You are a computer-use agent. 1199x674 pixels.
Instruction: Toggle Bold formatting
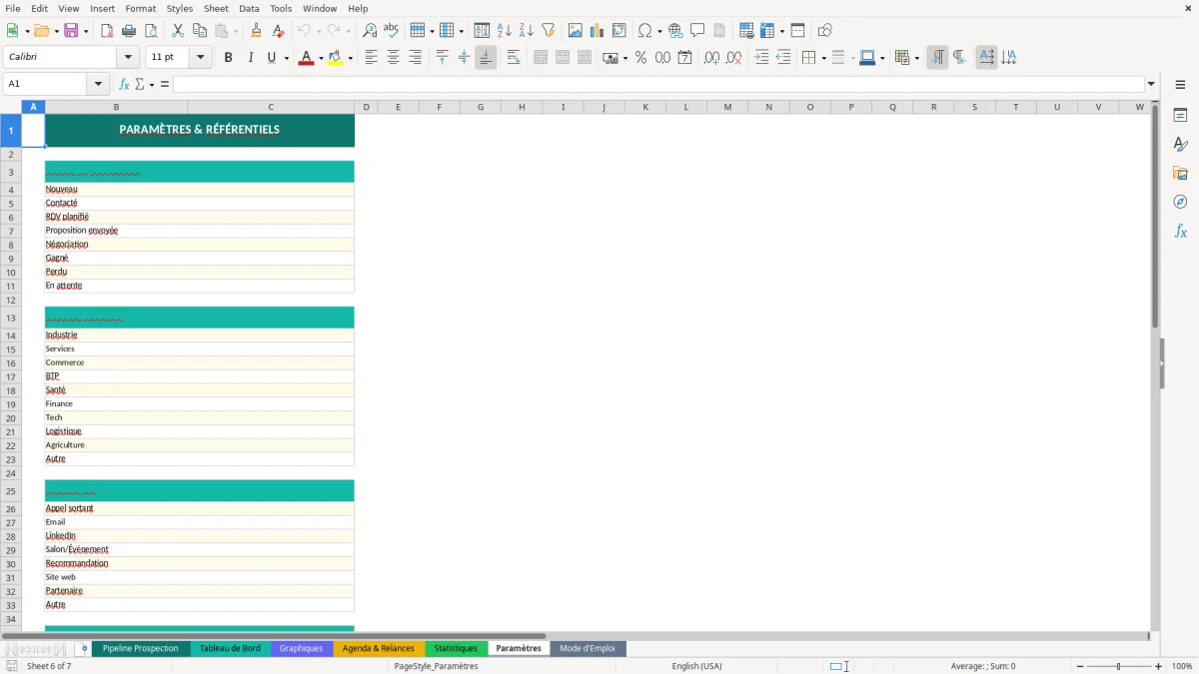pyautogui.click(x=228, y=58)
